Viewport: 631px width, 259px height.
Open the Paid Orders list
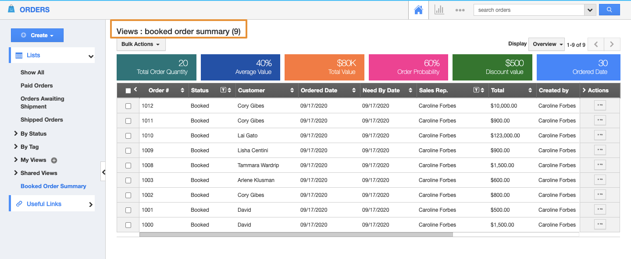[x=36, y=85]
